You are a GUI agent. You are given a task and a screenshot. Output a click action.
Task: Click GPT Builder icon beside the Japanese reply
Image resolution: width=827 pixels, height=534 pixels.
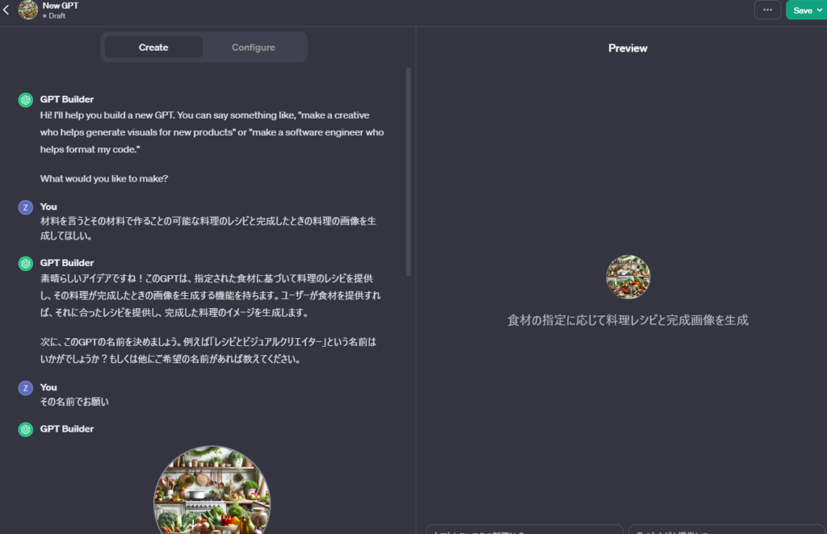26,263
